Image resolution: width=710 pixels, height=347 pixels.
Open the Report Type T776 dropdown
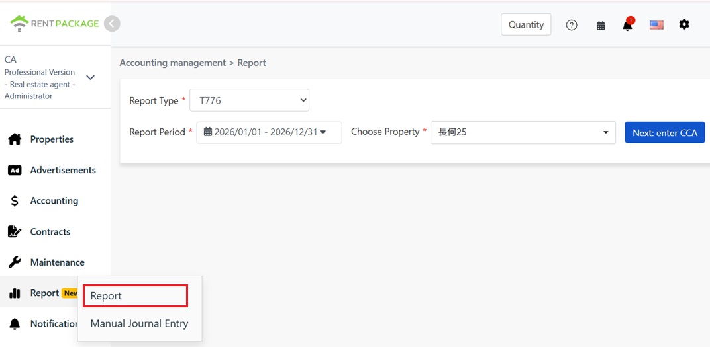tap(249, 100)
